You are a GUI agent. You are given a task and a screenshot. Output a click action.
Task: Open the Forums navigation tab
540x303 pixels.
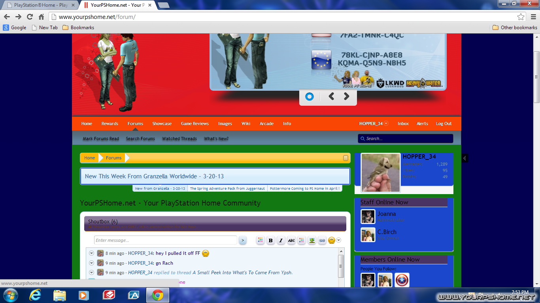pos(135,123)
